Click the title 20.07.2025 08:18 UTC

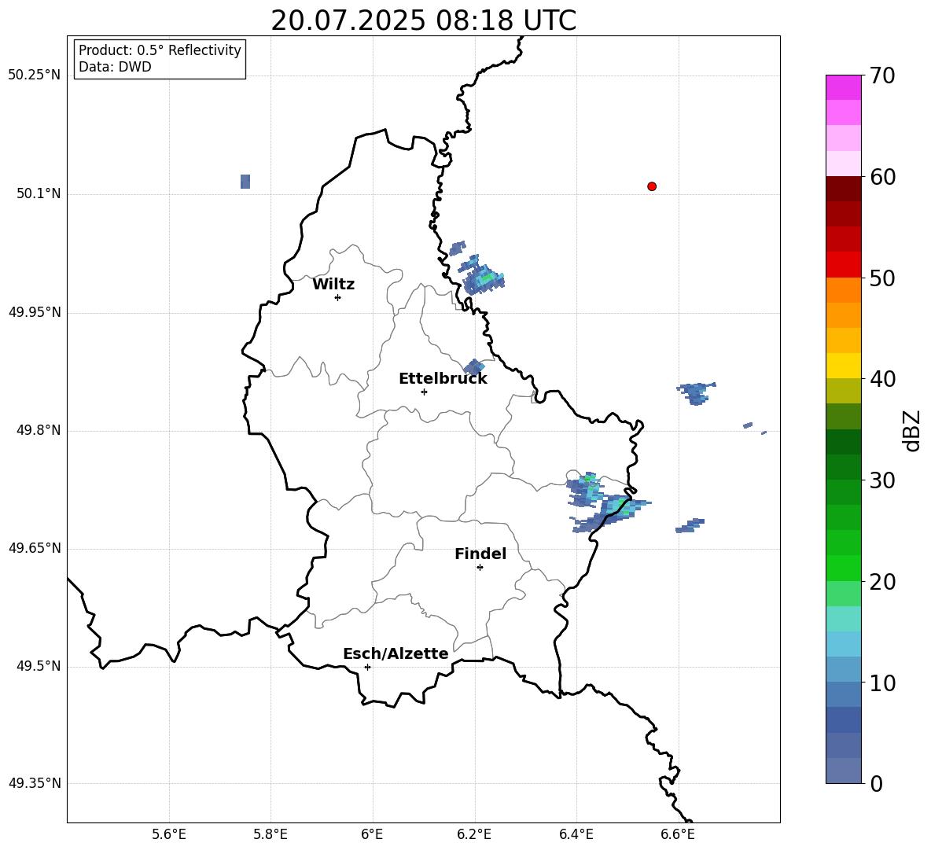[x=423, y=20]
